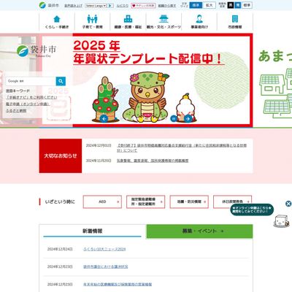Select the 新着情報 tab
The height and width of the screenshot is (292, 292).
coord(92,231)
